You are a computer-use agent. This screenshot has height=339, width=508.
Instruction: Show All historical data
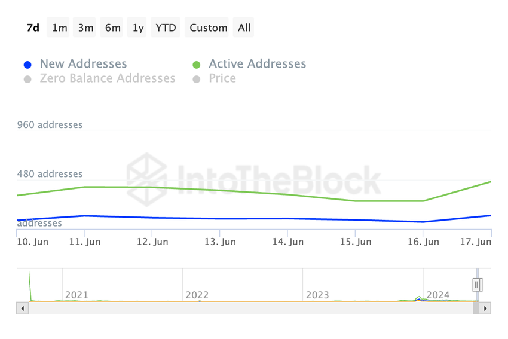pyautogui.click(x=244, y=28)
